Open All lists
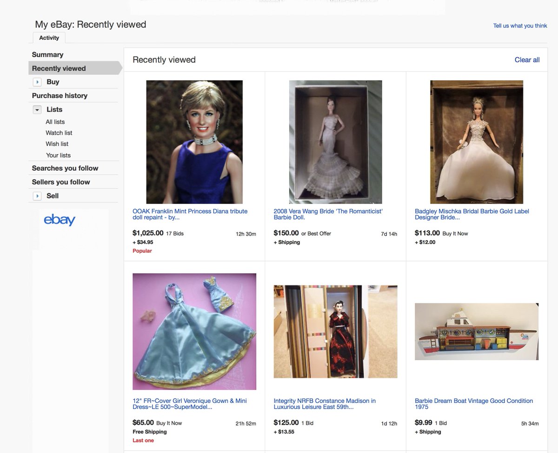Screen dimensions: 558x453 click(55, 122)
